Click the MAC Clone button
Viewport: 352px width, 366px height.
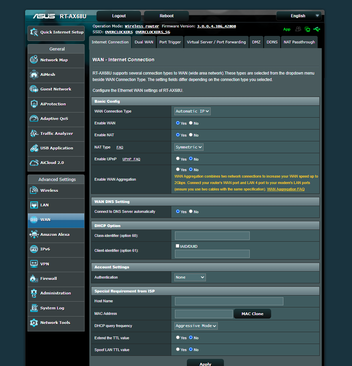252,314
